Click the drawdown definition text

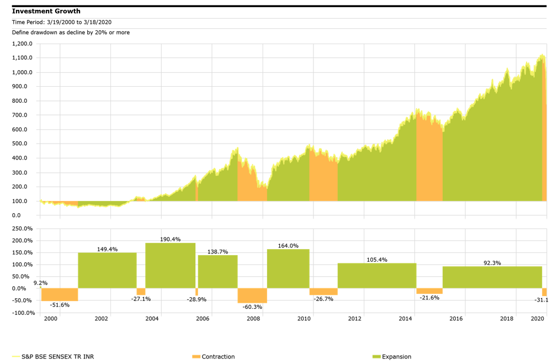pos(71,33)
